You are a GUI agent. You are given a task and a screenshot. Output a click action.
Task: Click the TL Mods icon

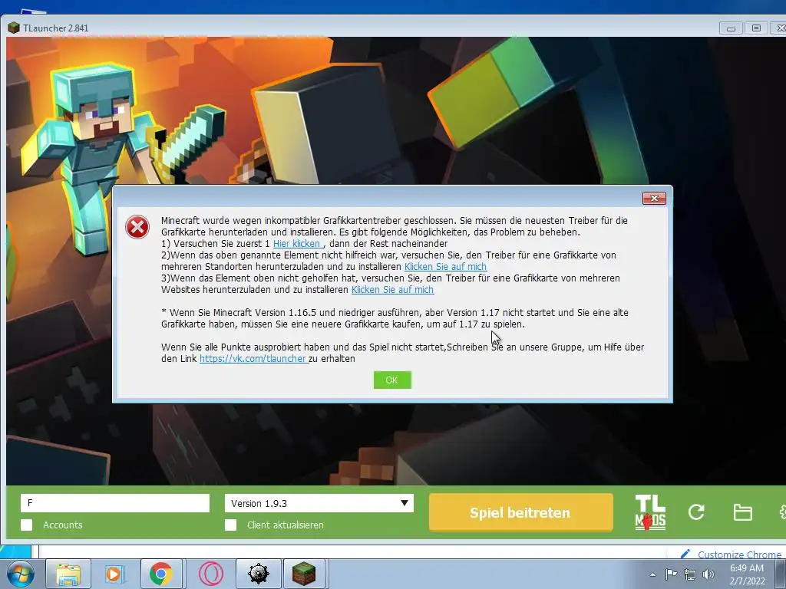coord(650,512)
